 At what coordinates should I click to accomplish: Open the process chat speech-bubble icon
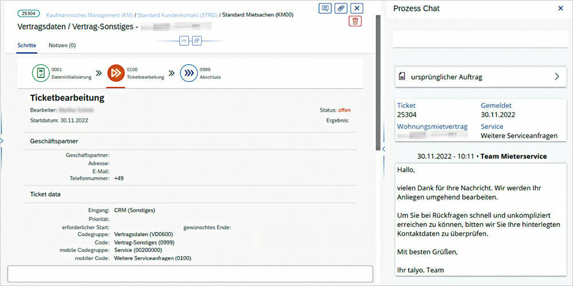point(325,8)
